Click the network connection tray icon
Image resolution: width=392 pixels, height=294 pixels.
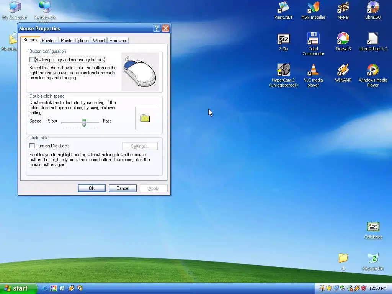[336, 288]
